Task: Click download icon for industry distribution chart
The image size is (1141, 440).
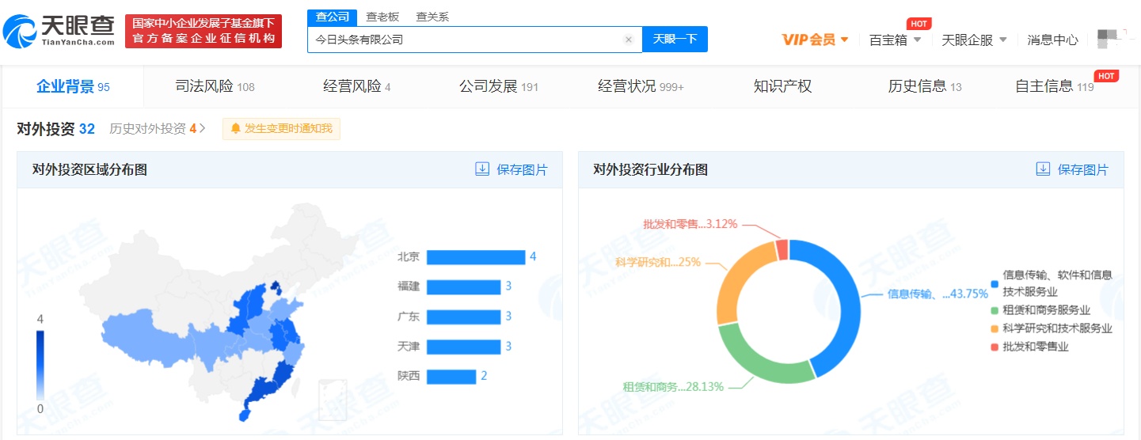Action: point(1043,169)
